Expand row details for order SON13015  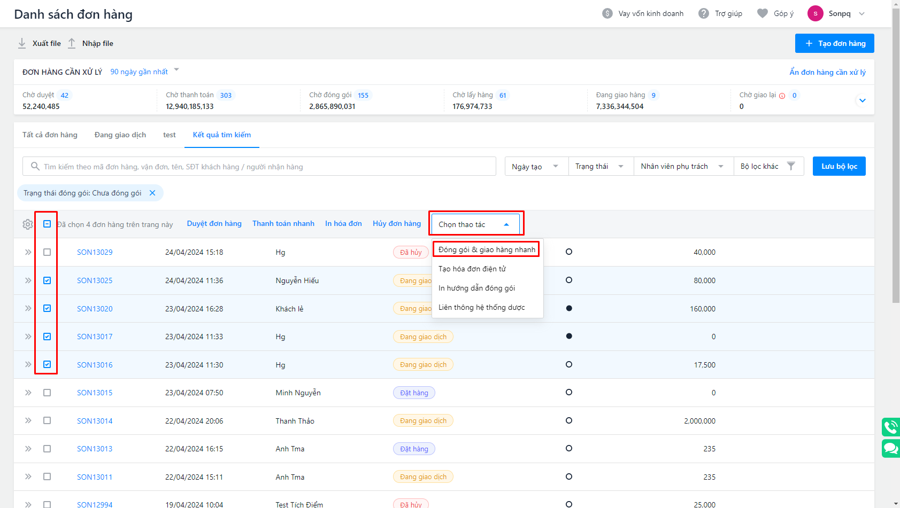pyautogui.click(x=28, y=393)
